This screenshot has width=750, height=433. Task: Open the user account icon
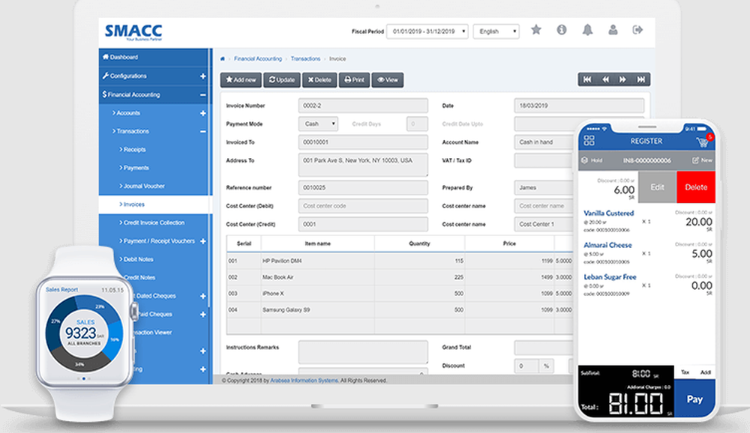[613, 30]
